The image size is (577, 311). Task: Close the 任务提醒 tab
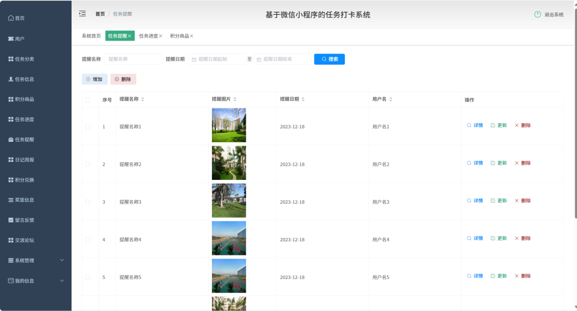(x=130, y=36)
